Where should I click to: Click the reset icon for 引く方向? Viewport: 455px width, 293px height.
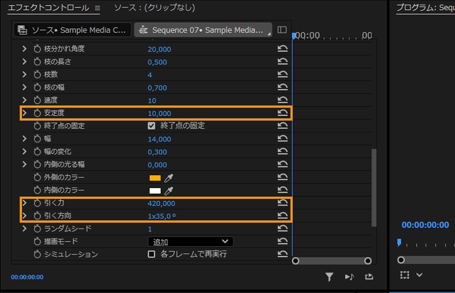tap(282, 216)
